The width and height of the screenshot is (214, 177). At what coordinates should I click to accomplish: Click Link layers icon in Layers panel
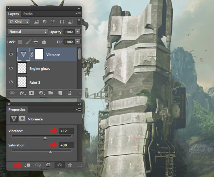click(12, 93)
